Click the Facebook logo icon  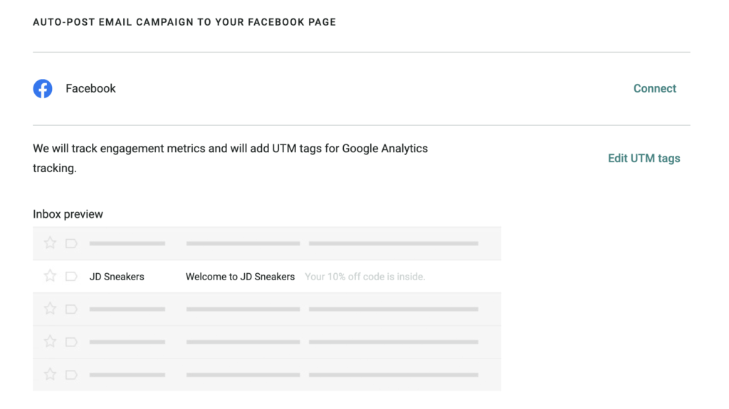pyautogui.click(x=43, y=89)
